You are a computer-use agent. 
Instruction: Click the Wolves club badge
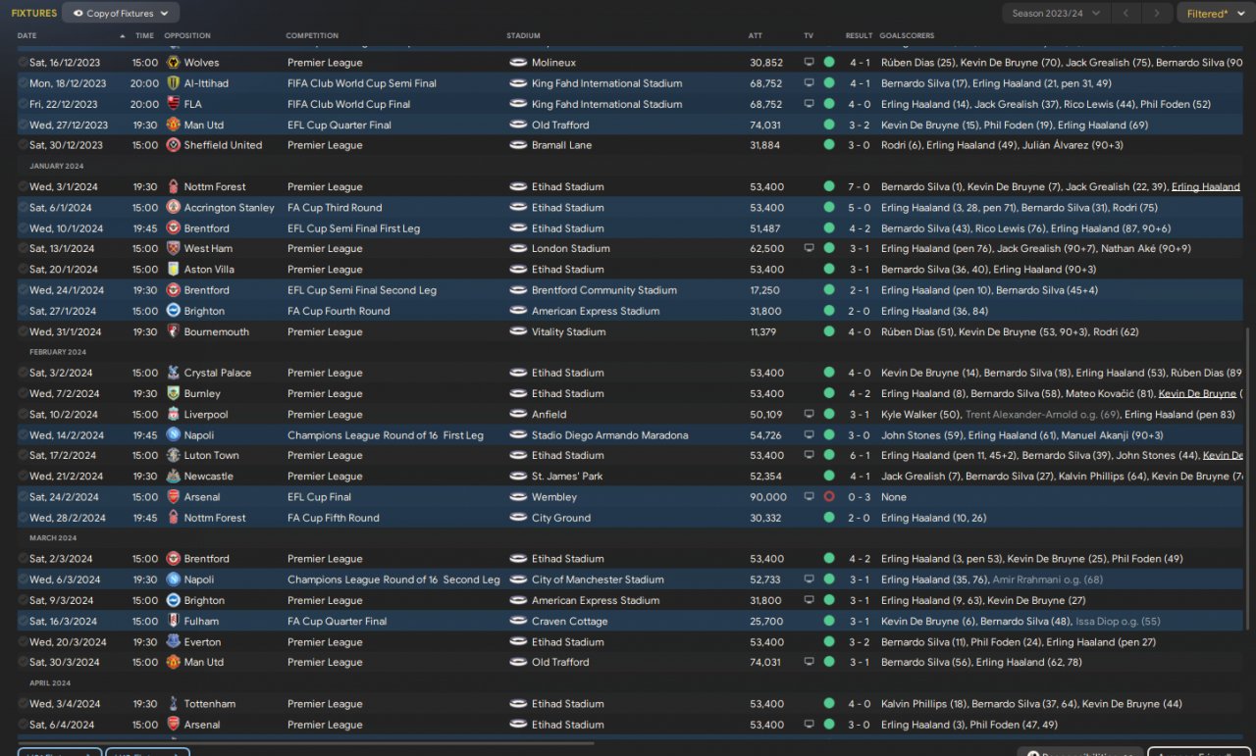174,63
